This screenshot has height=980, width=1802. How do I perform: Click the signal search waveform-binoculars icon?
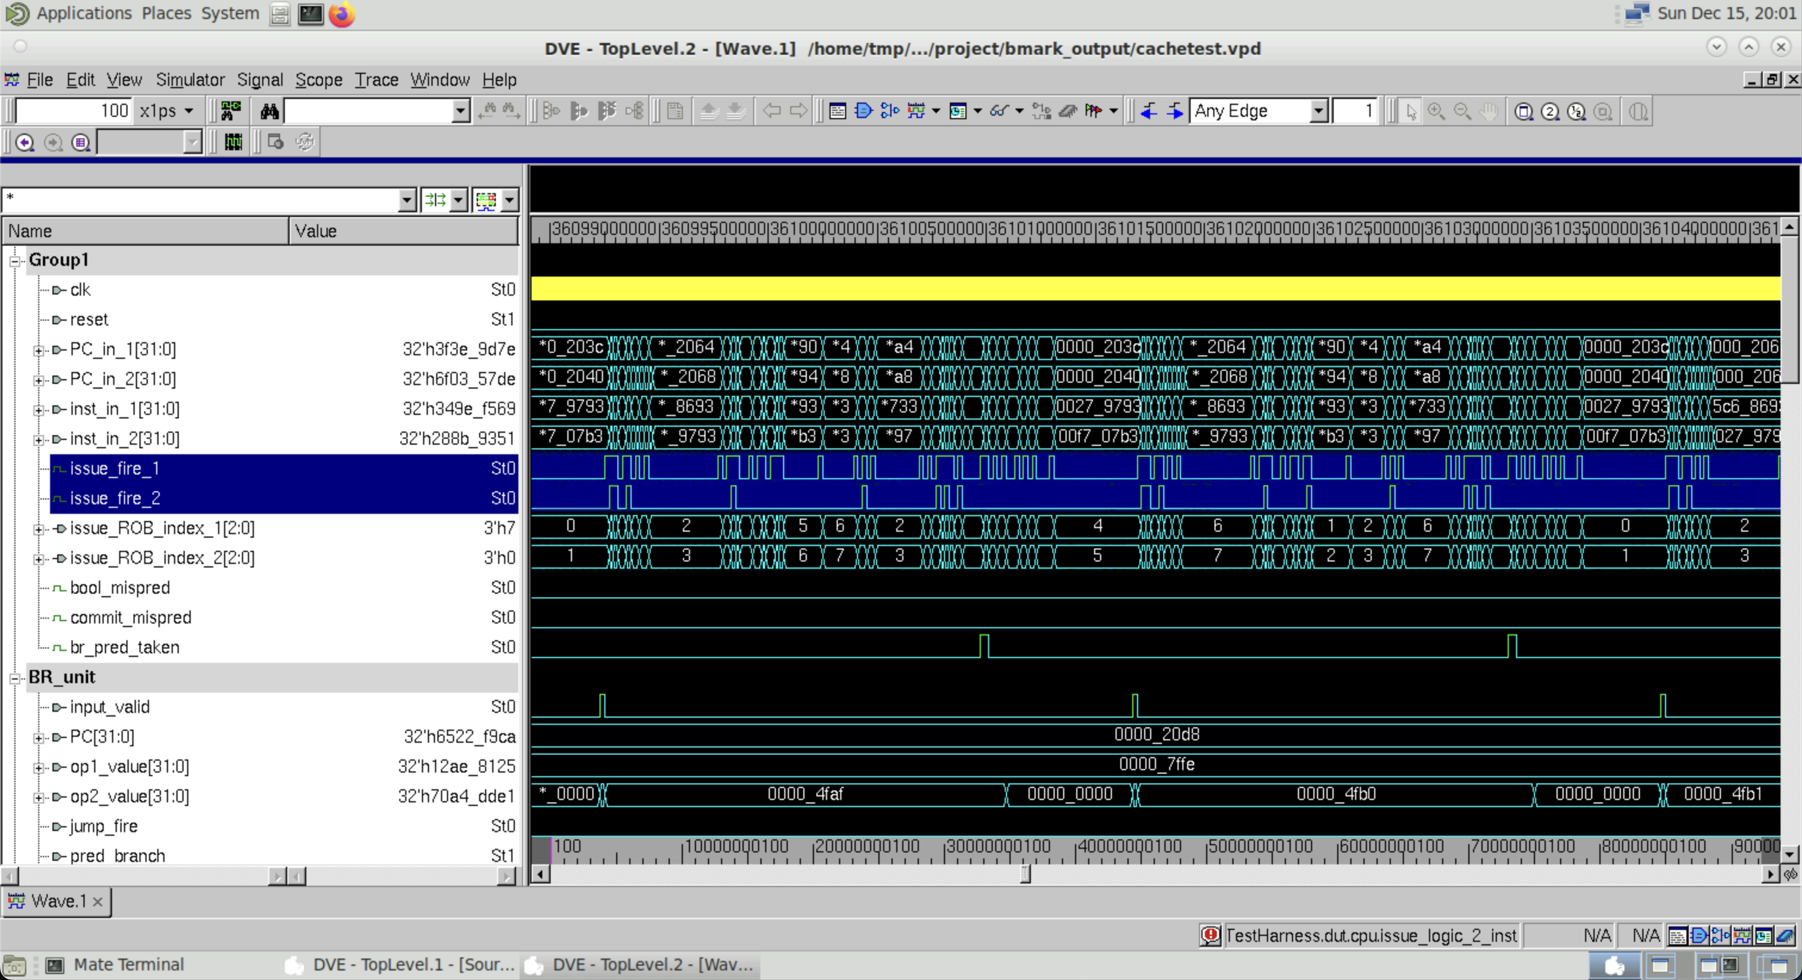tap(230, 111)
